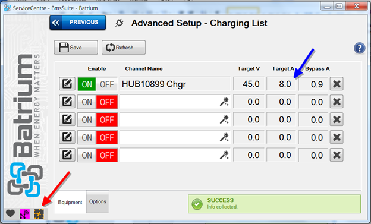
Task: Select Bypass A value 0.9
Action: click(313, 84)
